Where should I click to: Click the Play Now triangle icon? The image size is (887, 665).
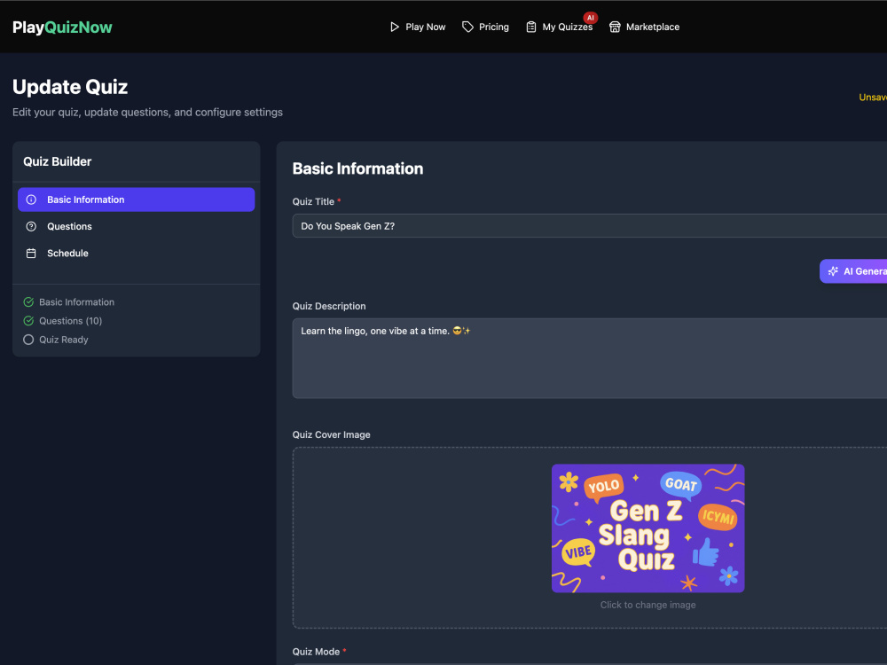395,27
